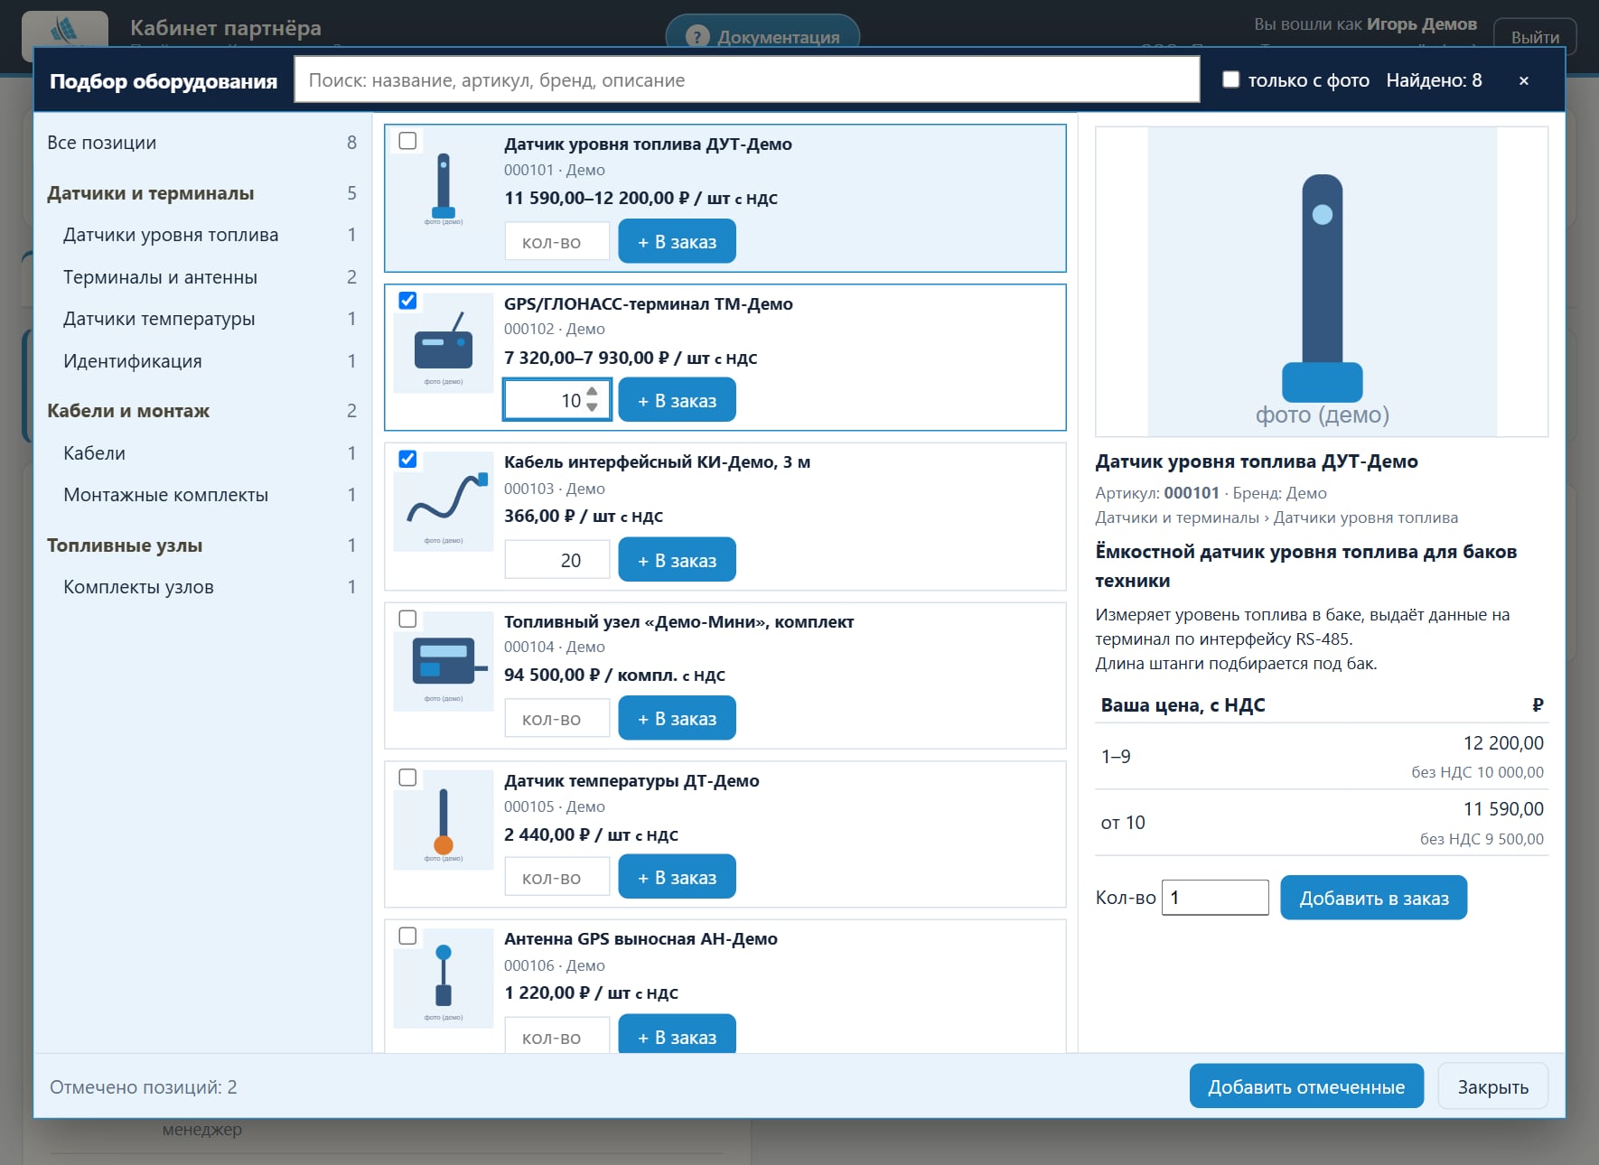Click the quantity field for Кабель КИ-Демо
This screenshot has height=1165, width=1599.
pyautogui.click(x=557, y=560)
